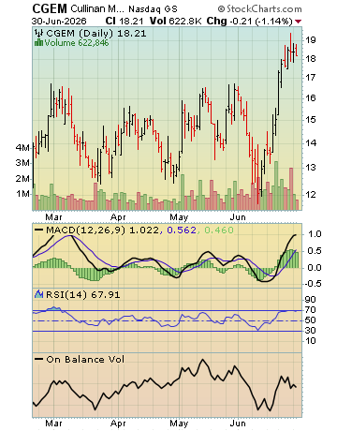Screen dimensions: 337x431
Task: Click the MACD(12,26,9) 1.022 label
Action: tap(103, 230)
